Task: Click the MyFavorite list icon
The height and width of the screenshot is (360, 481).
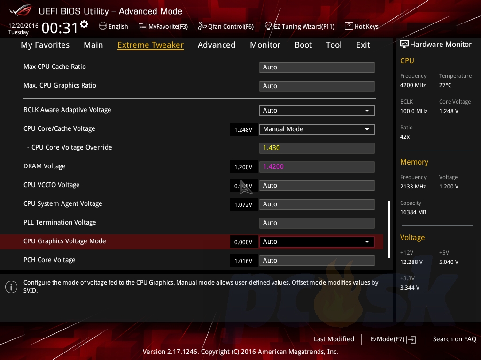Action: 143,26
